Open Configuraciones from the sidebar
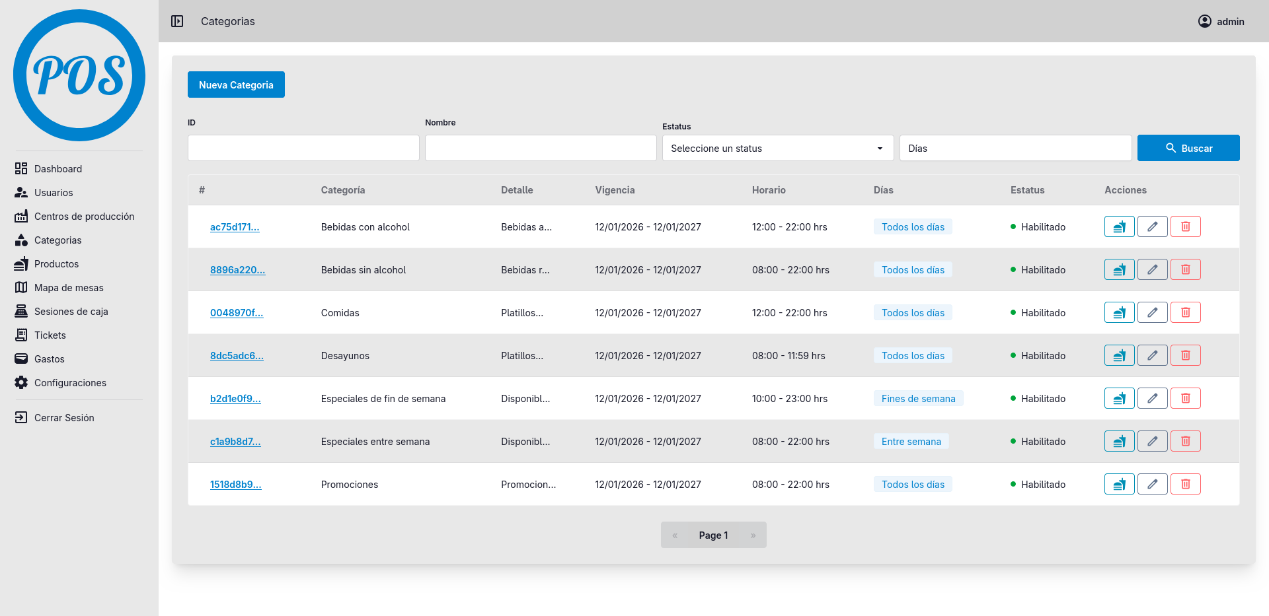1269x616 pixels. coord(70,383)
